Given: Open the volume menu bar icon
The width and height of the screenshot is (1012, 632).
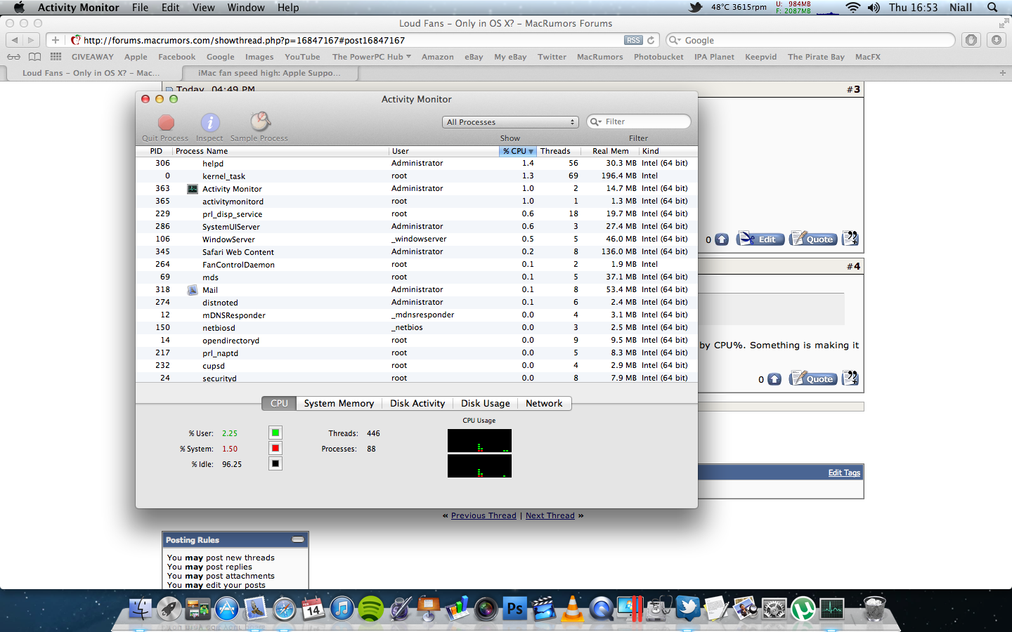Looking at the screenshot, I should tap(874, 7).
